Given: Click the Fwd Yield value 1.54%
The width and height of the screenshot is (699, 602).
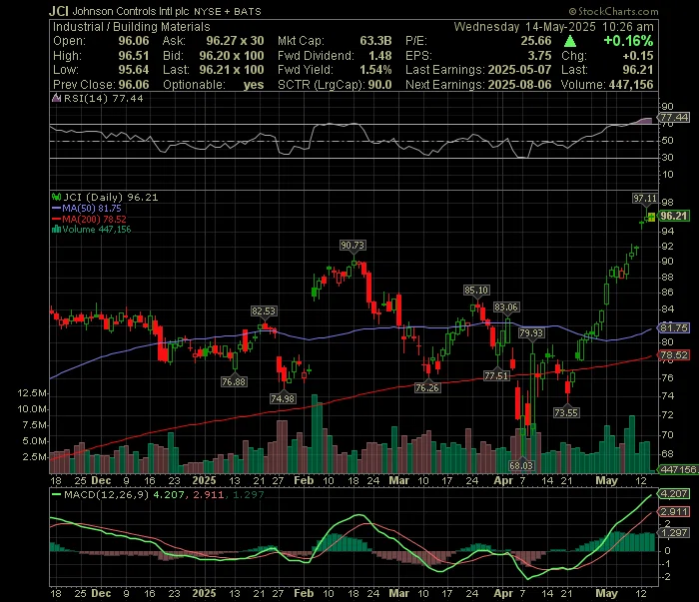Looking at the screenshot, I should [x=375, y=70].
